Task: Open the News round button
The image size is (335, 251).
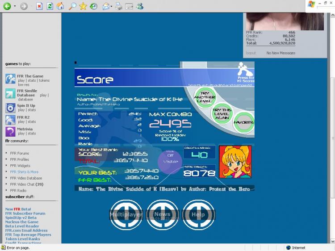Action: point(163,215)
